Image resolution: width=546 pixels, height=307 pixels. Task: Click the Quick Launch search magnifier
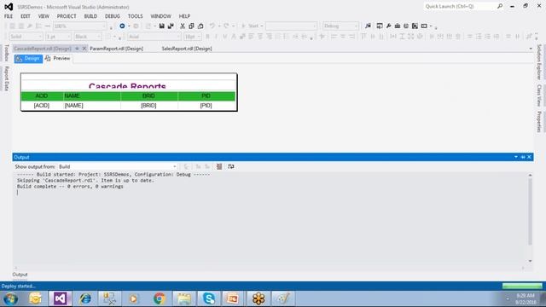coord(500,6)
